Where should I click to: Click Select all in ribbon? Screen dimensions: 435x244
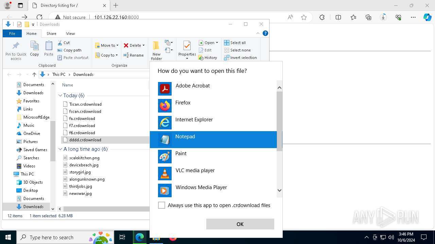pos(235,43)
